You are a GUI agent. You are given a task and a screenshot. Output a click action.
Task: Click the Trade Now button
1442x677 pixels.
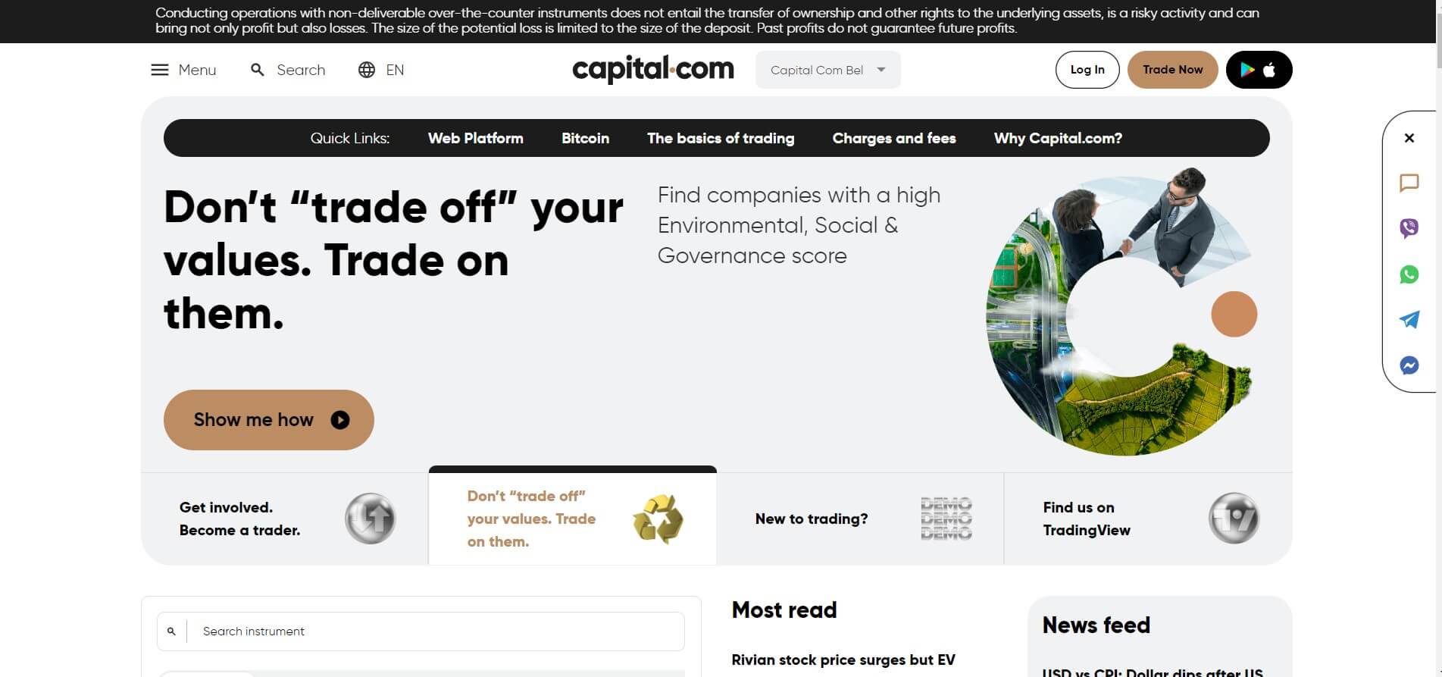pyautogui.click(x=1173, y=70)
